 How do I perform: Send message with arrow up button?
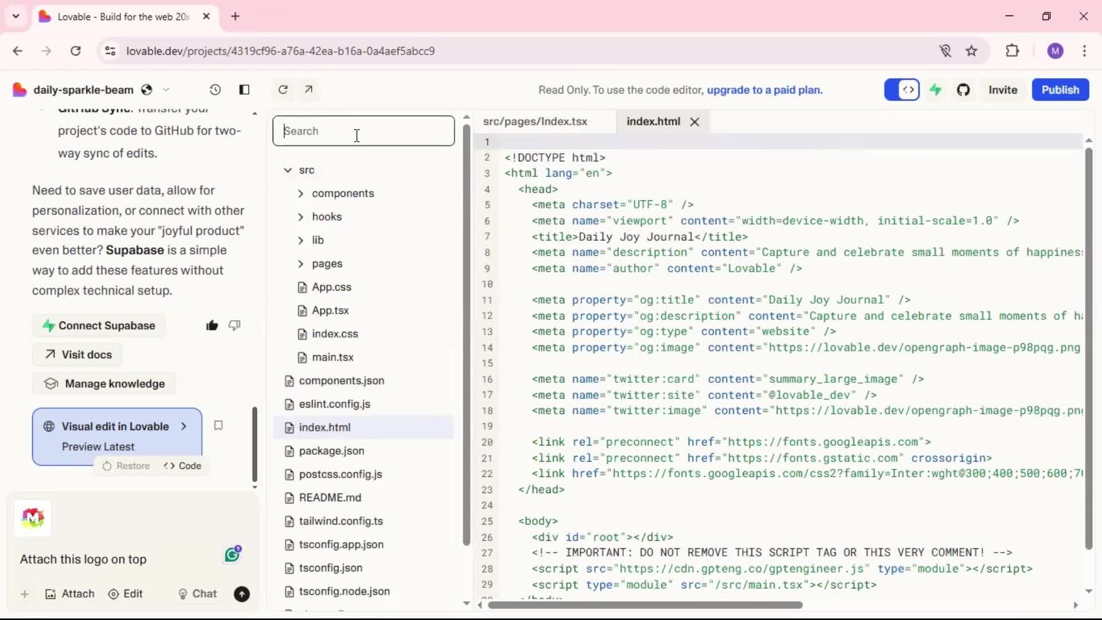pos(242,594)
